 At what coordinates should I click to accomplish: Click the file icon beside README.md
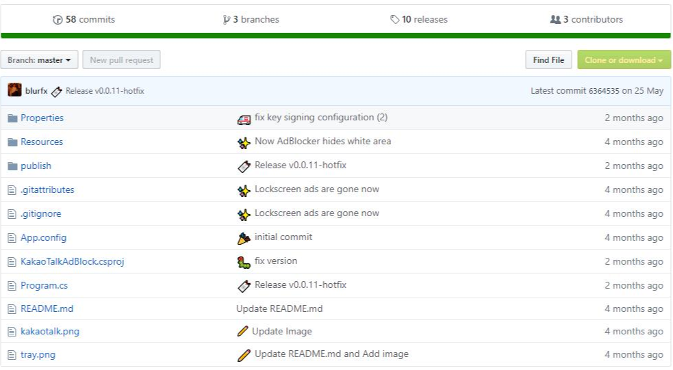[12, 309]
